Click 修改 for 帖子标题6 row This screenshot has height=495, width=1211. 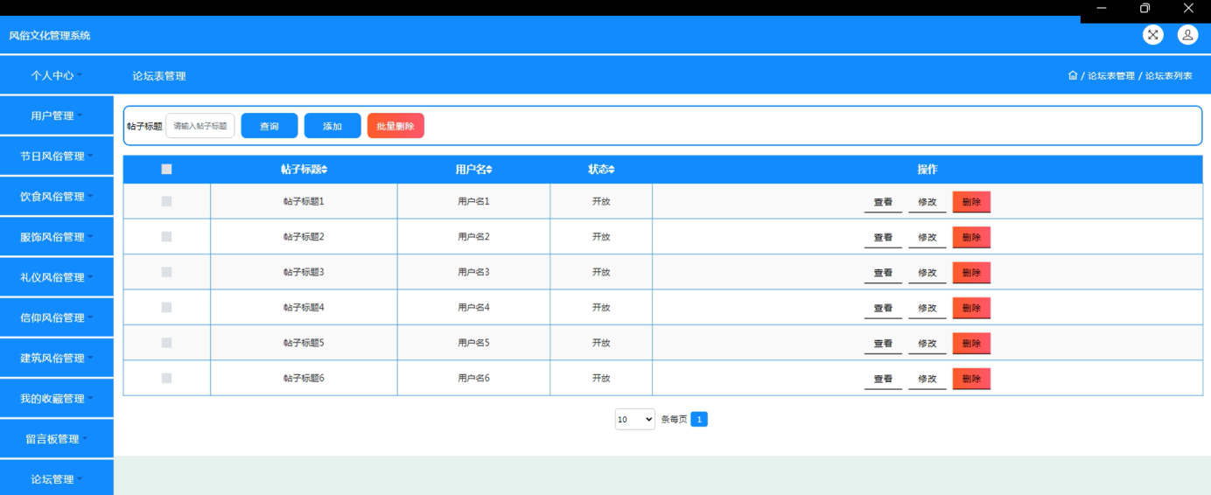927,379
